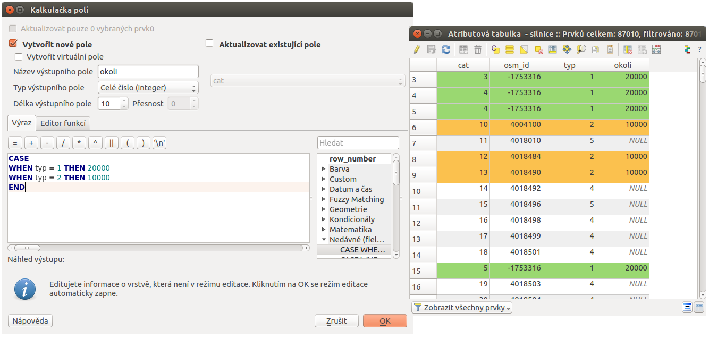The height and width of the screenshot is (338, 709).
Task: Toggle 'Vytvořit nové pole' checkbox
Action: 13,44
